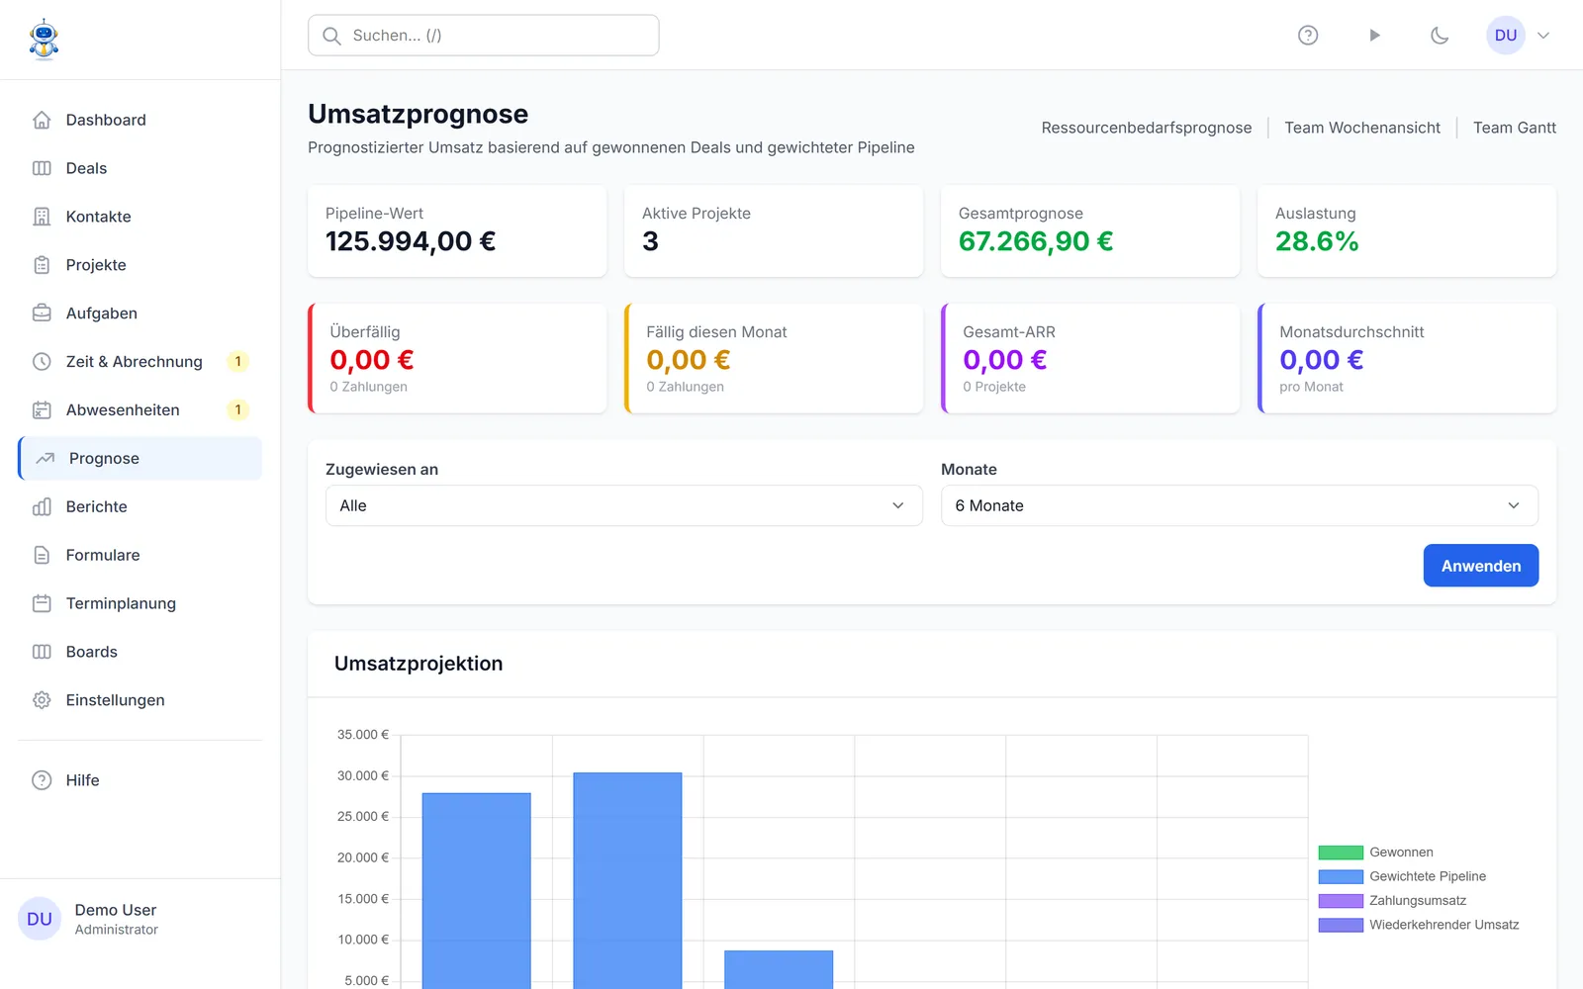Click the Monatsdurchschnitt card

click(x=1407, y=358)
